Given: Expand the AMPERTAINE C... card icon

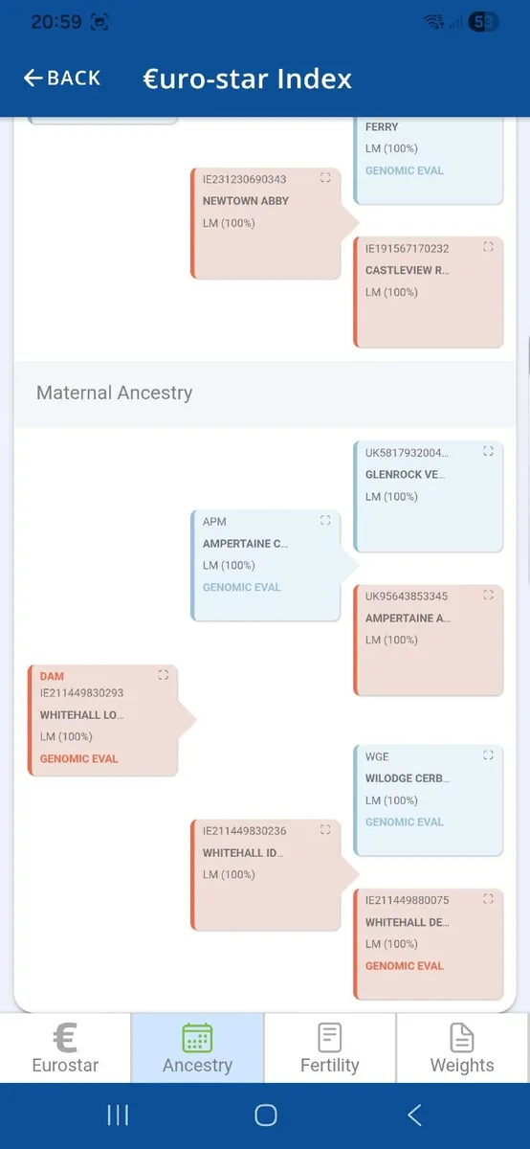Looking at the screenshot, I should click(325, 520).
